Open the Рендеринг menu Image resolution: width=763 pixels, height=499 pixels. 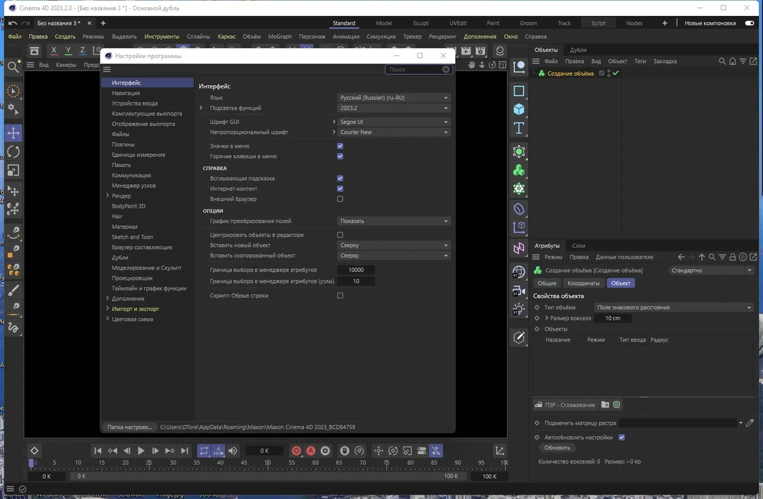coord(443,37)
